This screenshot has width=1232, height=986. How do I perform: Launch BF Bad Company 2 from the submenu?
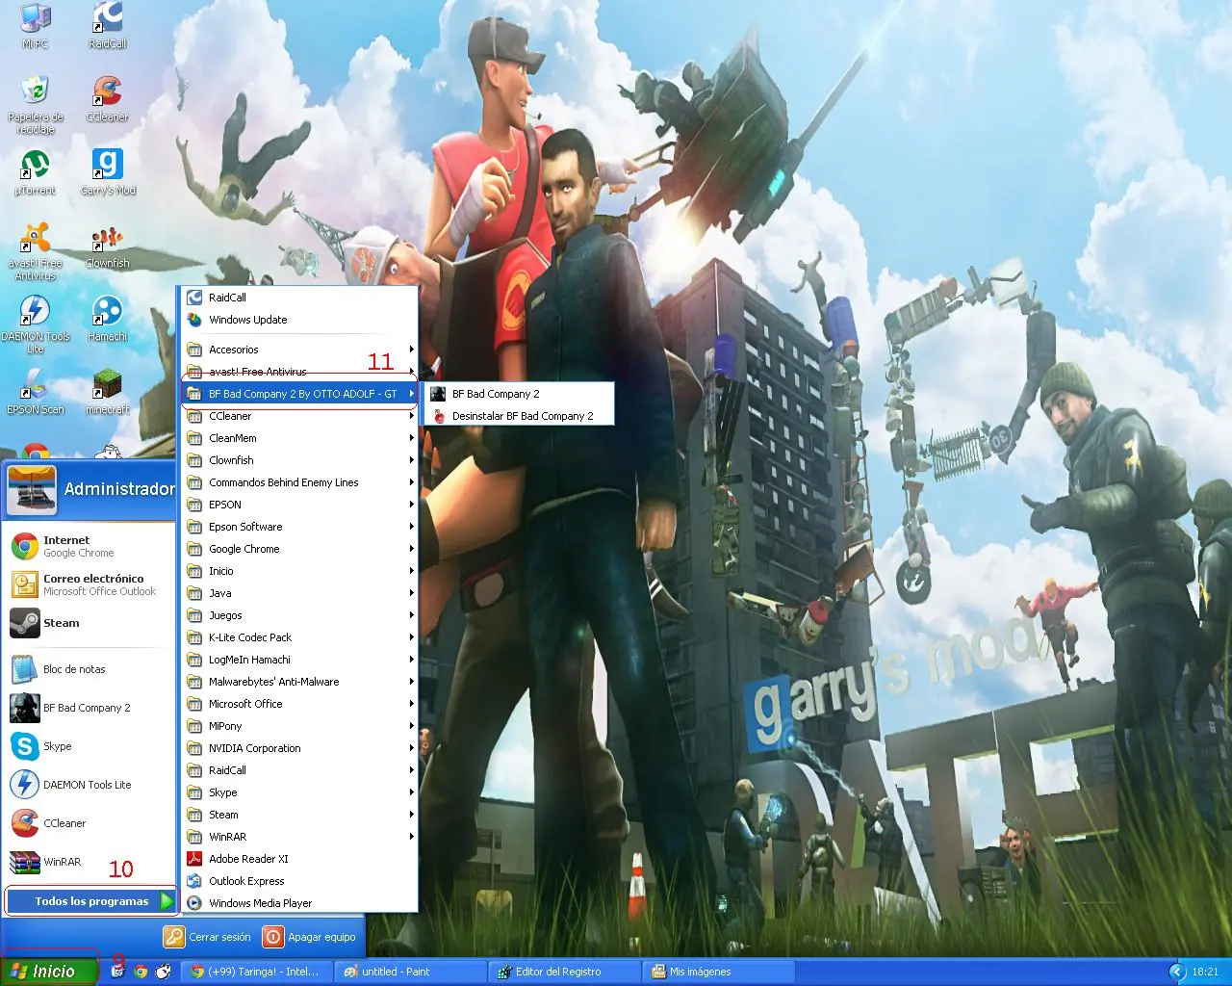(x=519, y=394)
